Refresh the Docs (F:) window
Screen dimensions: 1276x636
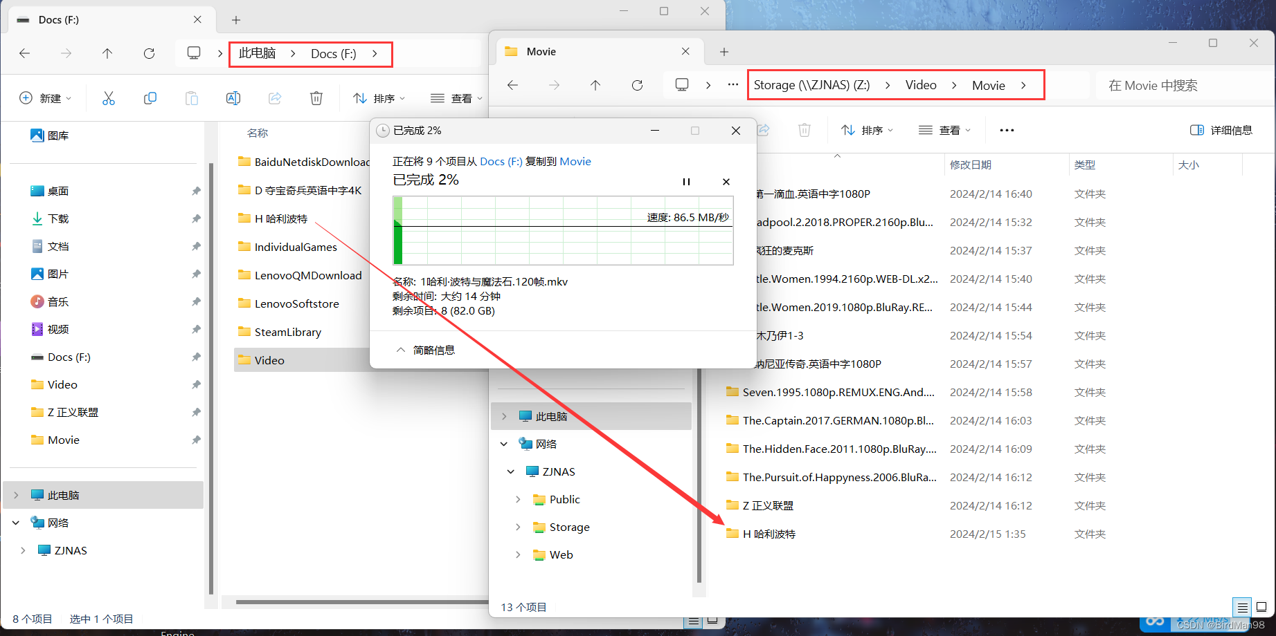pos(149,53)
